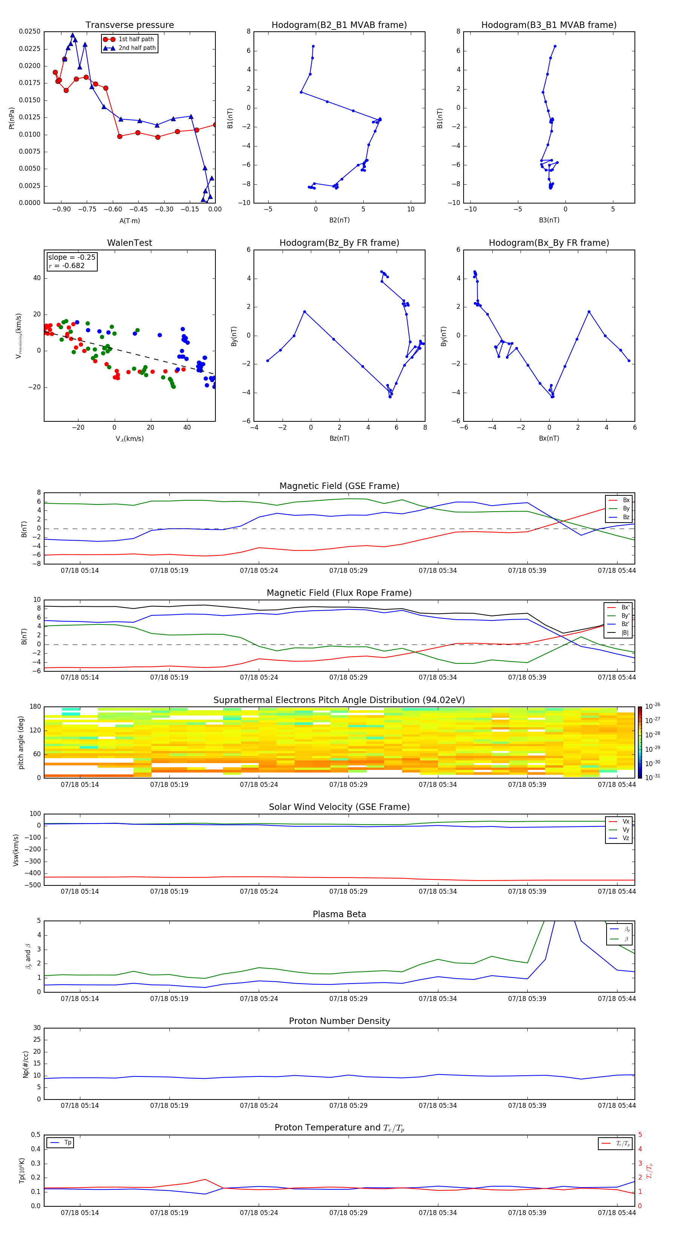Click '07/18 05:24' tick under Proton Temperature plot

[258, 1213]
